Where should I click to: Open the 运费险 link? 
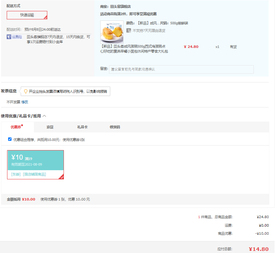pyautogui.click(x=17, y=37)
